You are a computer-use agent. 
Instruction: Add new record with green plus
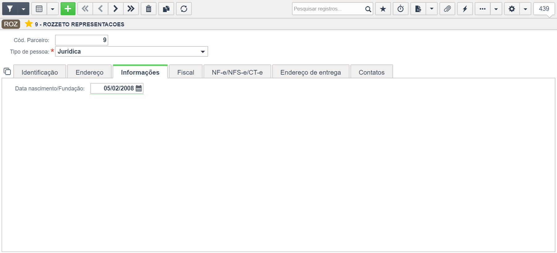[x=68, y=9]
